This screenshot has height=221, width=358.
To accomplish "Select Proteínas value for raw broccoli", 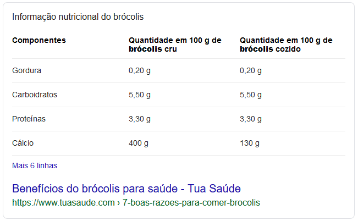I will [x=140, y=119].
